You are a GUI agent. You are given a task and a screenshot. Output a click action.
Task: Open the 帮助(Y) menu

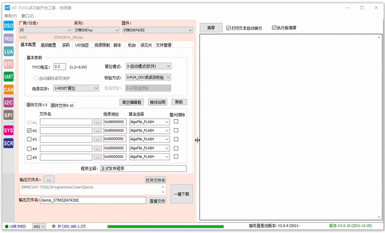click(x=11, y=16)
